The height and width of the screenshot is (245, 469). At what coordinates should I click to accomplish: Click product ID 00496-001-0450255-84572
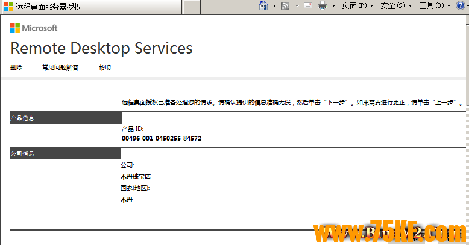(162, 138)
